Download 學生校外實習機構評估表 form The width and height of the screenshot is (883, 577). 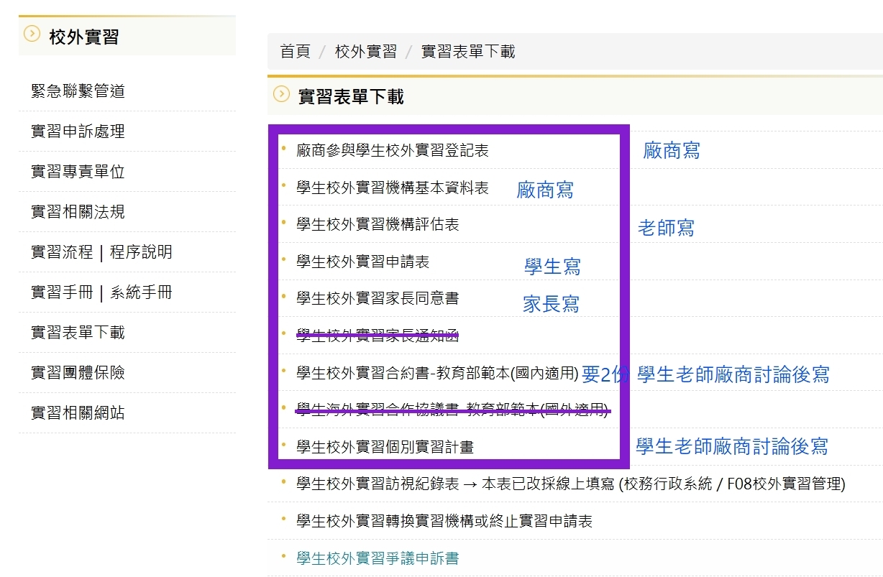[378, 225]
